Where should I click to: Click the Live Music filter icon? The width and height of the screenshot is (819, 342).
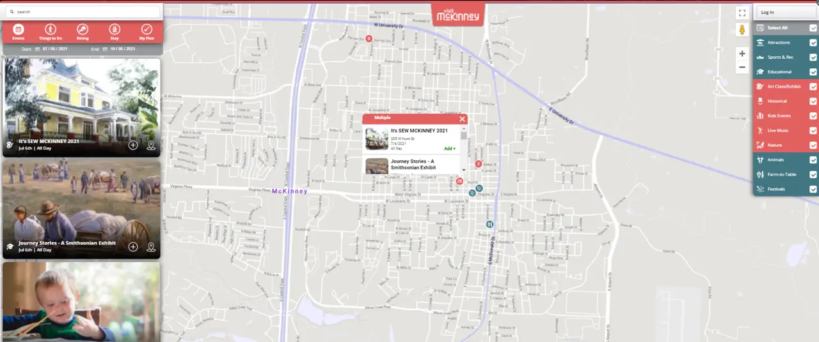click(760, 130)
